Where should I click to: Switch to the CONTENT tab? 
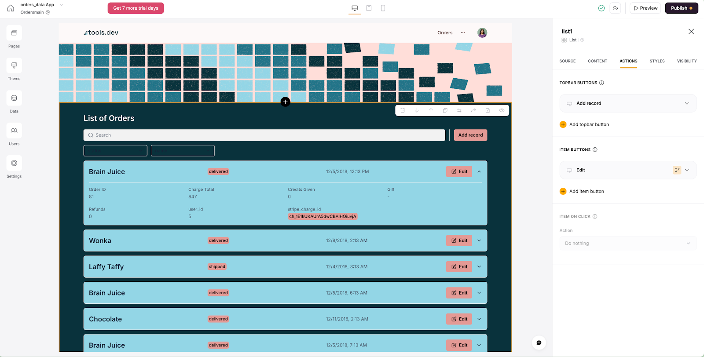pyautogui.click(x=598, y=61)
